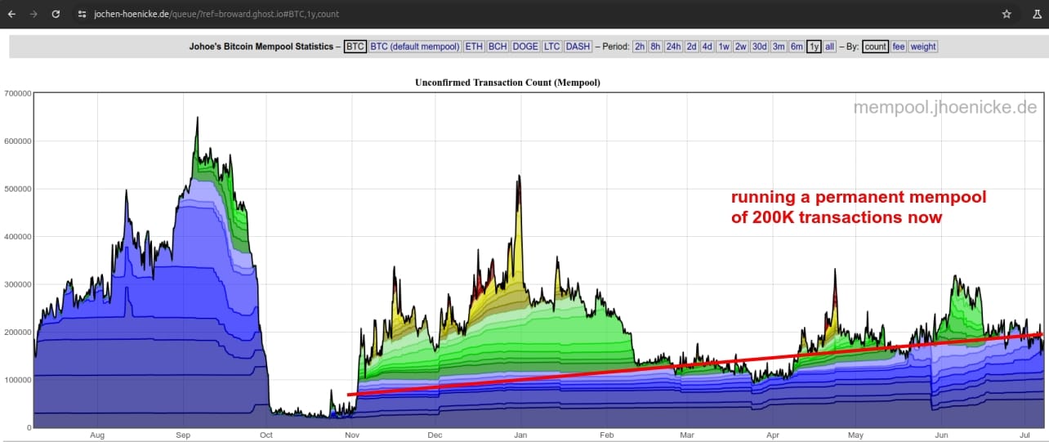Viewport: 1049px width, 442px height.
Task: Set period to 3m
Action: pyautogui.click(x=779, y=47)
